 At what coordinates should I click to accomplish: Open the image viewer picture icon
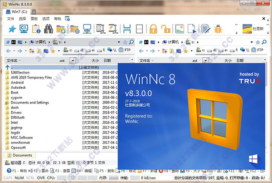(x=180, y=29)
